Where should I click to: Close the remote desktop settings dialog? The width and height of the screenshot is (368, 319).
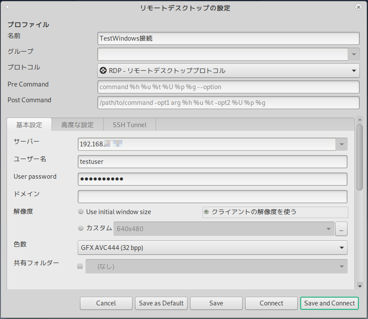pyautogui.click(x=358, y=7)
